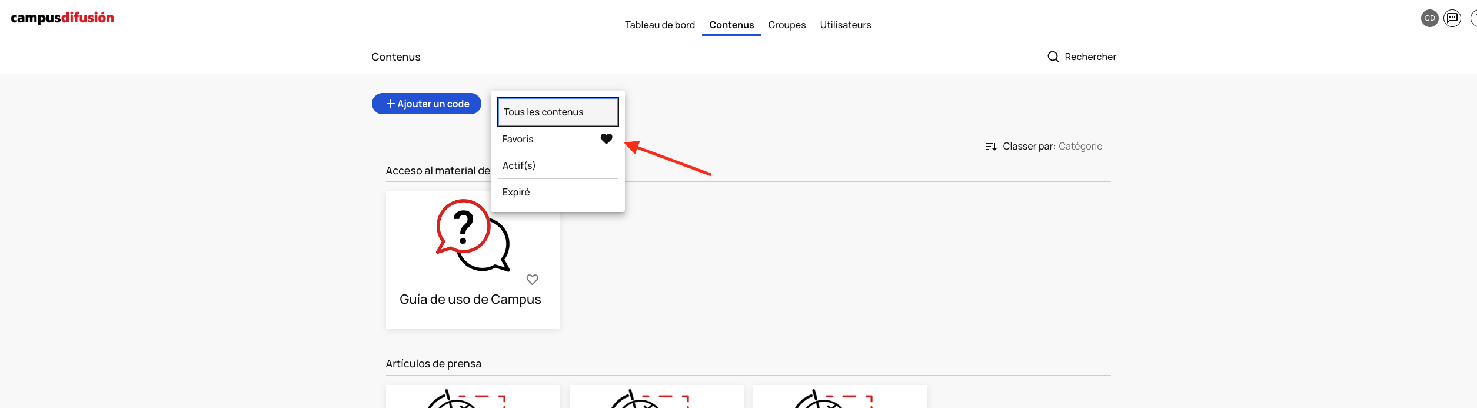
Task: Open the Catégorie sort dropdown
Action: [x=1080, y=147]
